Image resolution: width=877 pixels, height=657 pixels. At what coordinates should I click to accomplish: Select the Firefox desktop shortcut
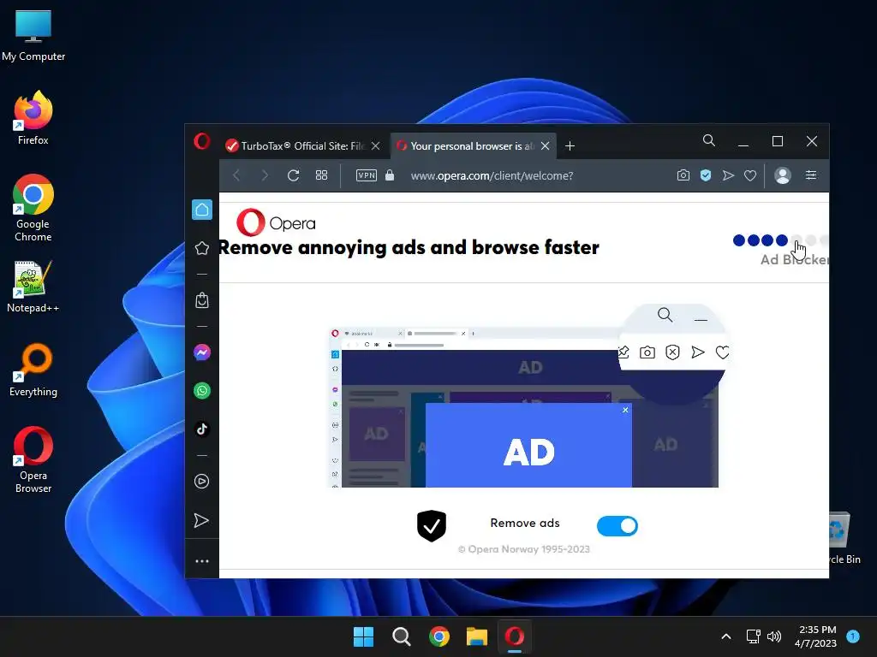pos(33,118)
